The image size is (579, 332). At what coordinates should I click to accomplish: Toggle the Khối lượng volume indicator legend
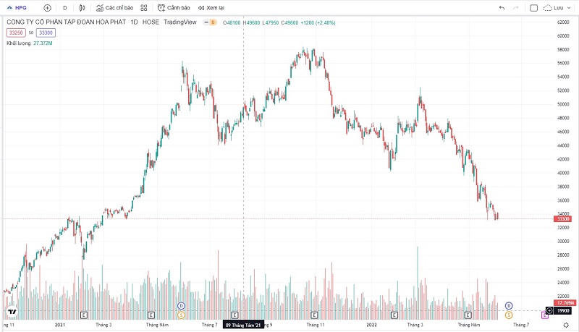point(20,43)
